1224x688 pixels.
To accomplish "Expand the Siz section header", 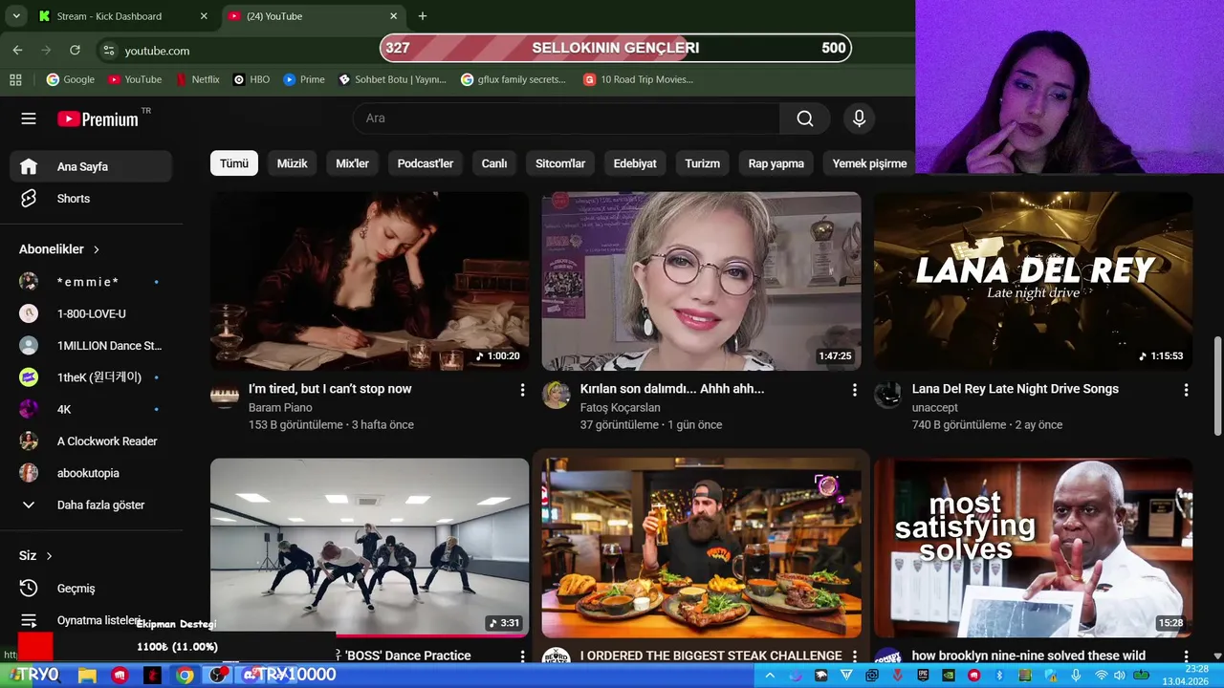I will click(x=35, y=556).
